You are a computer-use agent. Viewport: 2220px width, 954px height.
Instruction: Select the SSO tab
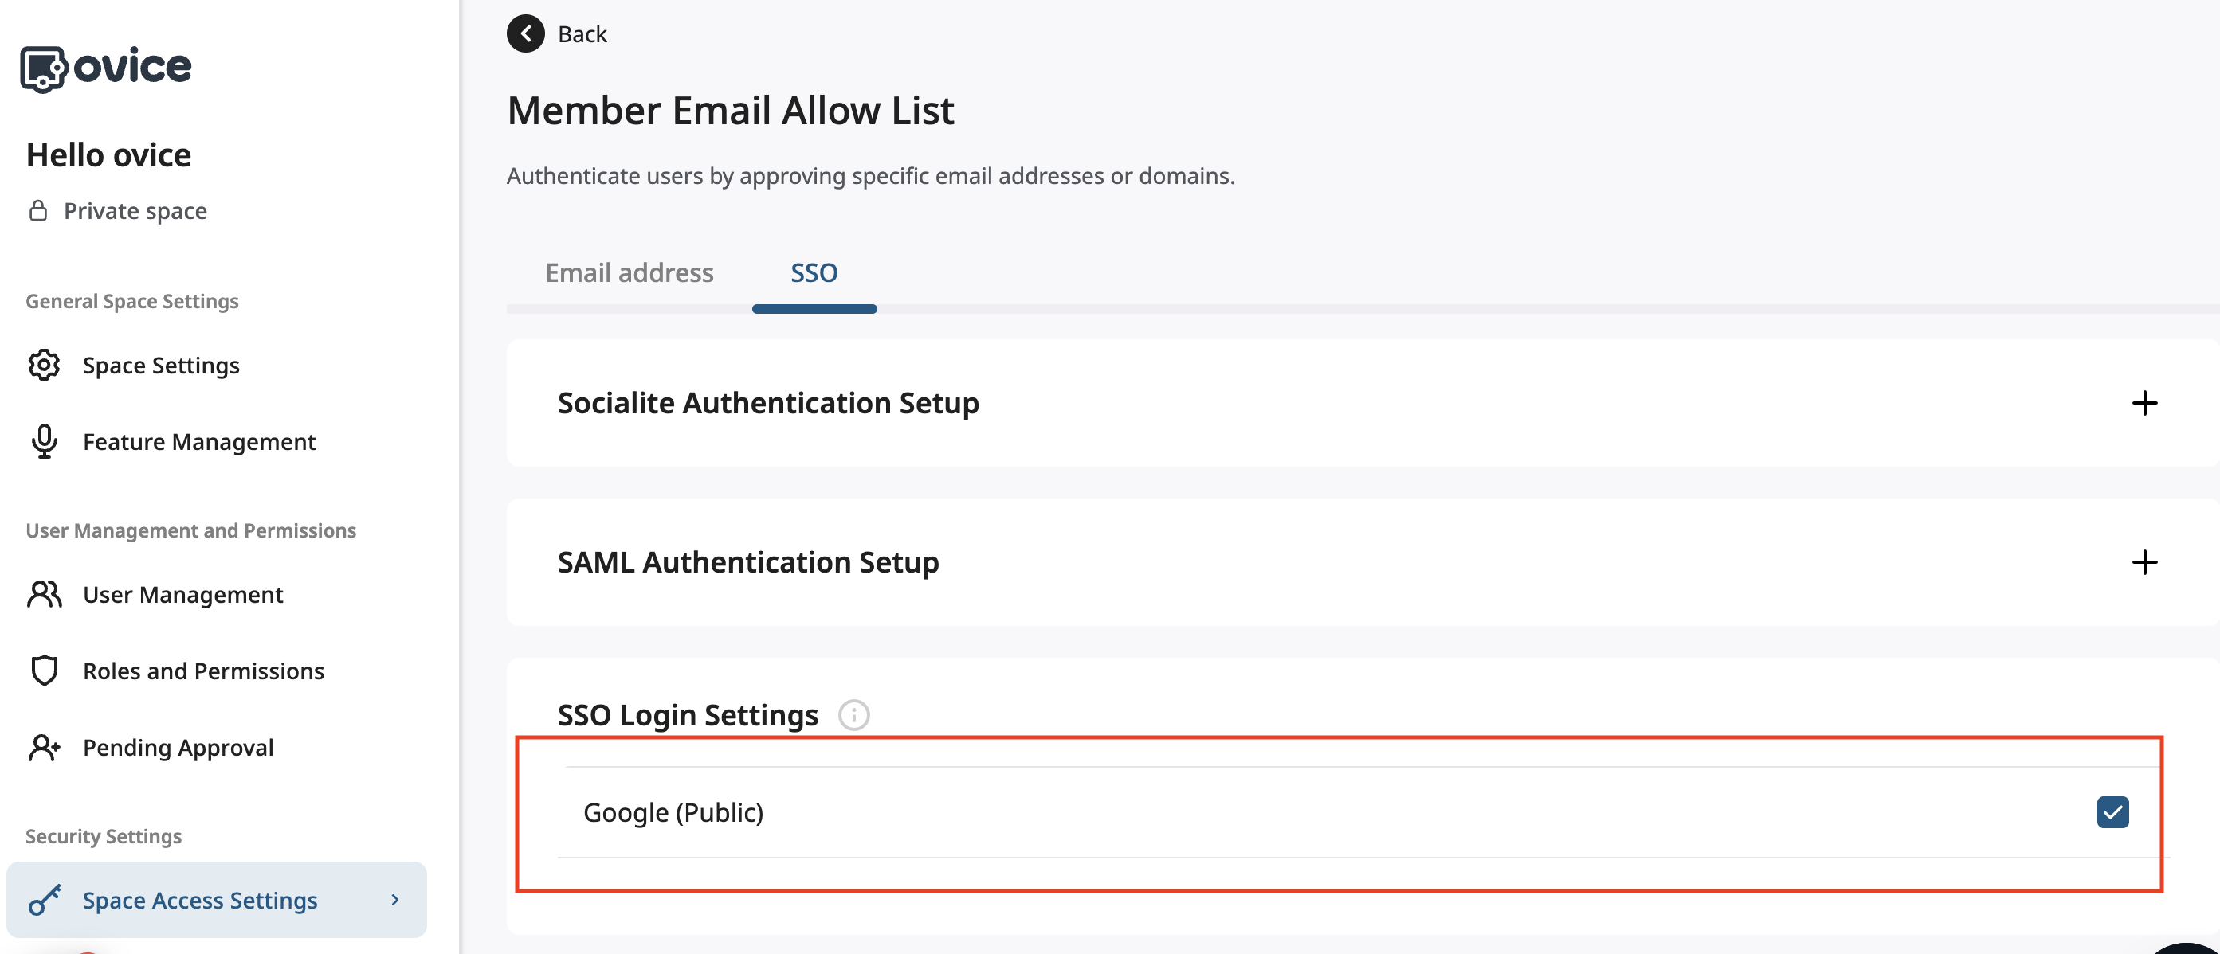(814, 273)
